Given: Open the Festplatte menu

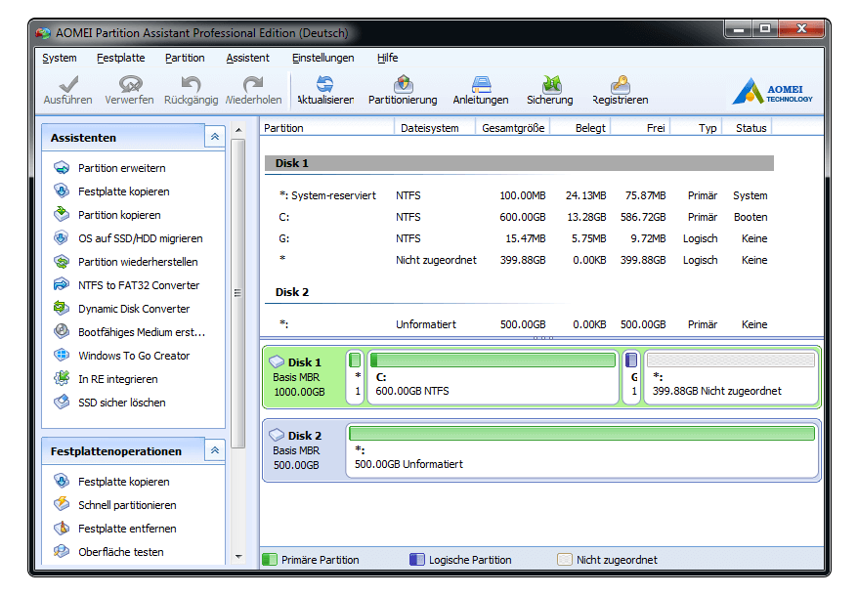Looking at the screenshot, I should point(121,58).
